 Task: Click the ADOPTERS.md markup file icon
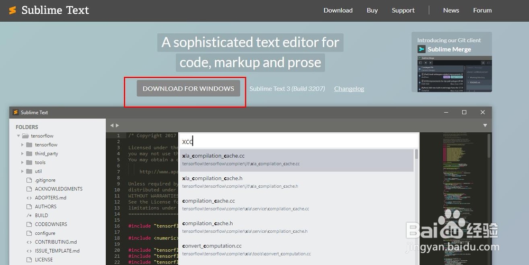29,198
